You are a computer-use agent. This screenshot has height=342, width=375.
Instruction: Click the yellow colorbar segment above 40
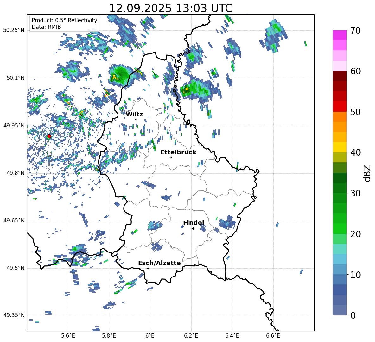(340, 147)
